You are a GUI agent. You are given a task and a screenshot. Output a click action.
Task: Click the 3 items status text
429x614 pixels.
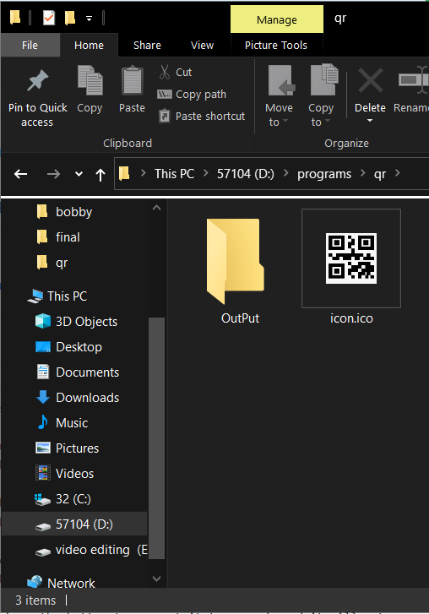pyautogui.click(x=35, y=600)
